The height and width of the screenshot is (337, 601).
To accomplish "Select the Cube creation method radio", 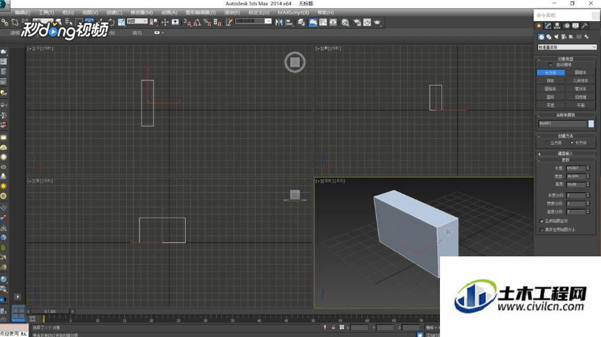I will tap(547, 143).
